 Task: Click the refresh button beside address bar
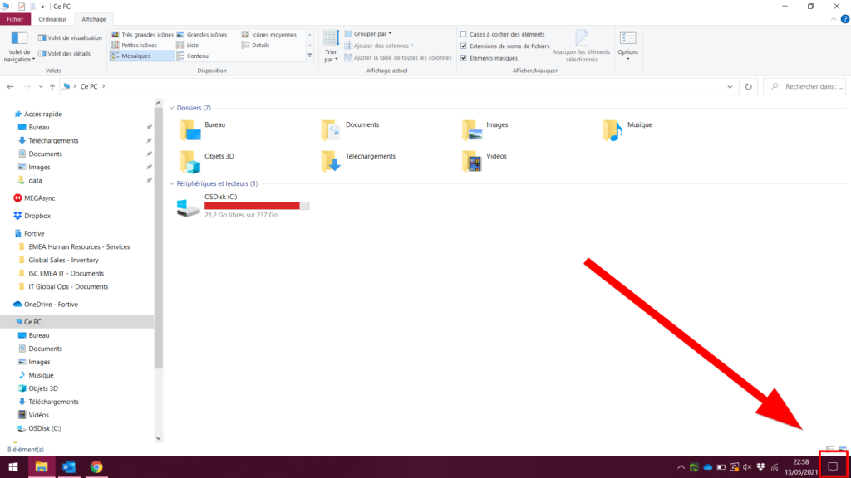(x=749, y=86)
